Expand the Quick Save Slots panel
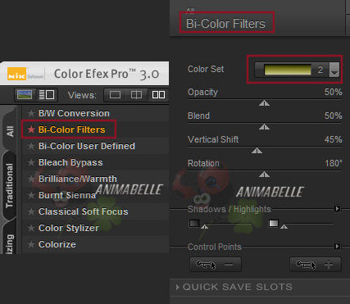 pos(234,287)
